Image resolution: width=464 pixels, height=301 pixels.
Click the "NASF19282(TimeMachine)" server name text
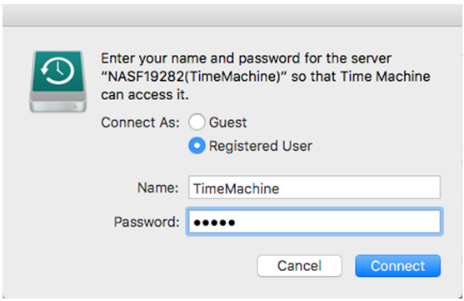click(x=194, y=77)
